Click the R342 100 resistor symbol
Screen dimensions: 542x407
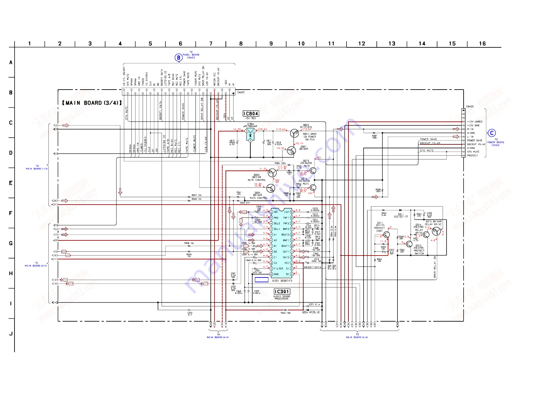click(x=285, y=310)
